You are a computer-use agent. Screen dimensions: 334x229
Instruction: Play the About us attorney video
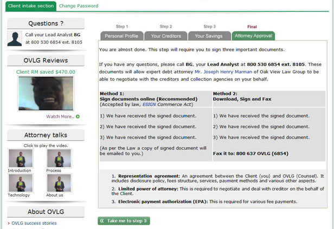tap(59, 183)
